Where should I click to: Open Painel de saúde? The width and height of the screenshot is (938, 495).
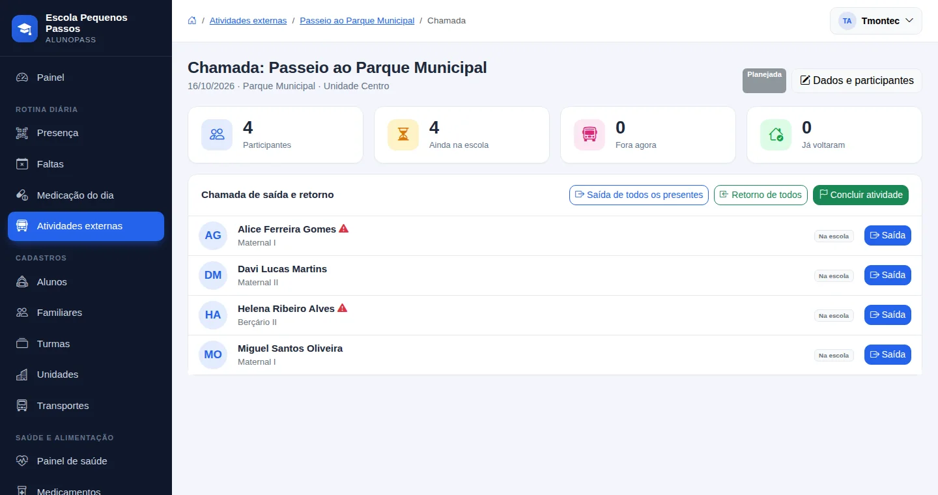click(x=86, y=461)
